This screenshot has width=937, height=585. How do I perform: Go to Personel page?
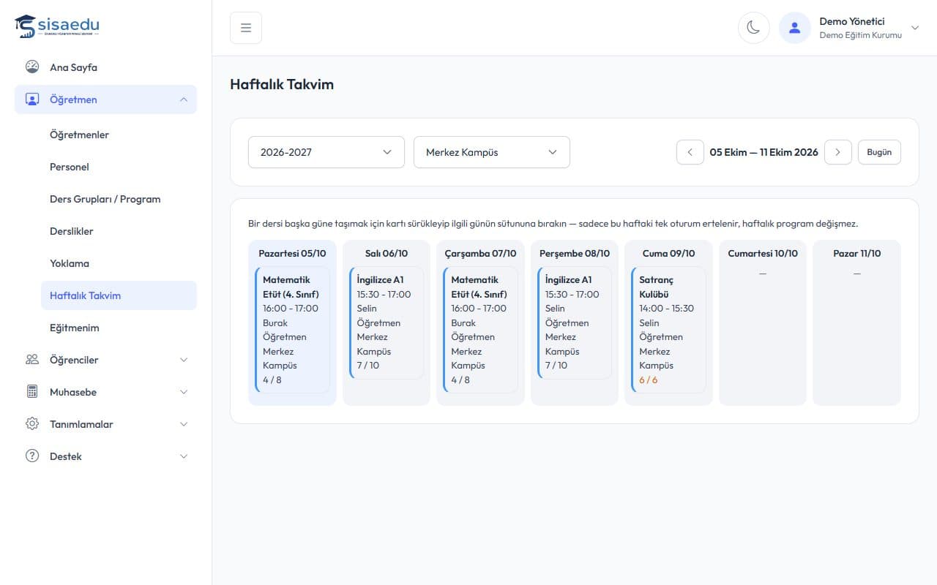119,167
